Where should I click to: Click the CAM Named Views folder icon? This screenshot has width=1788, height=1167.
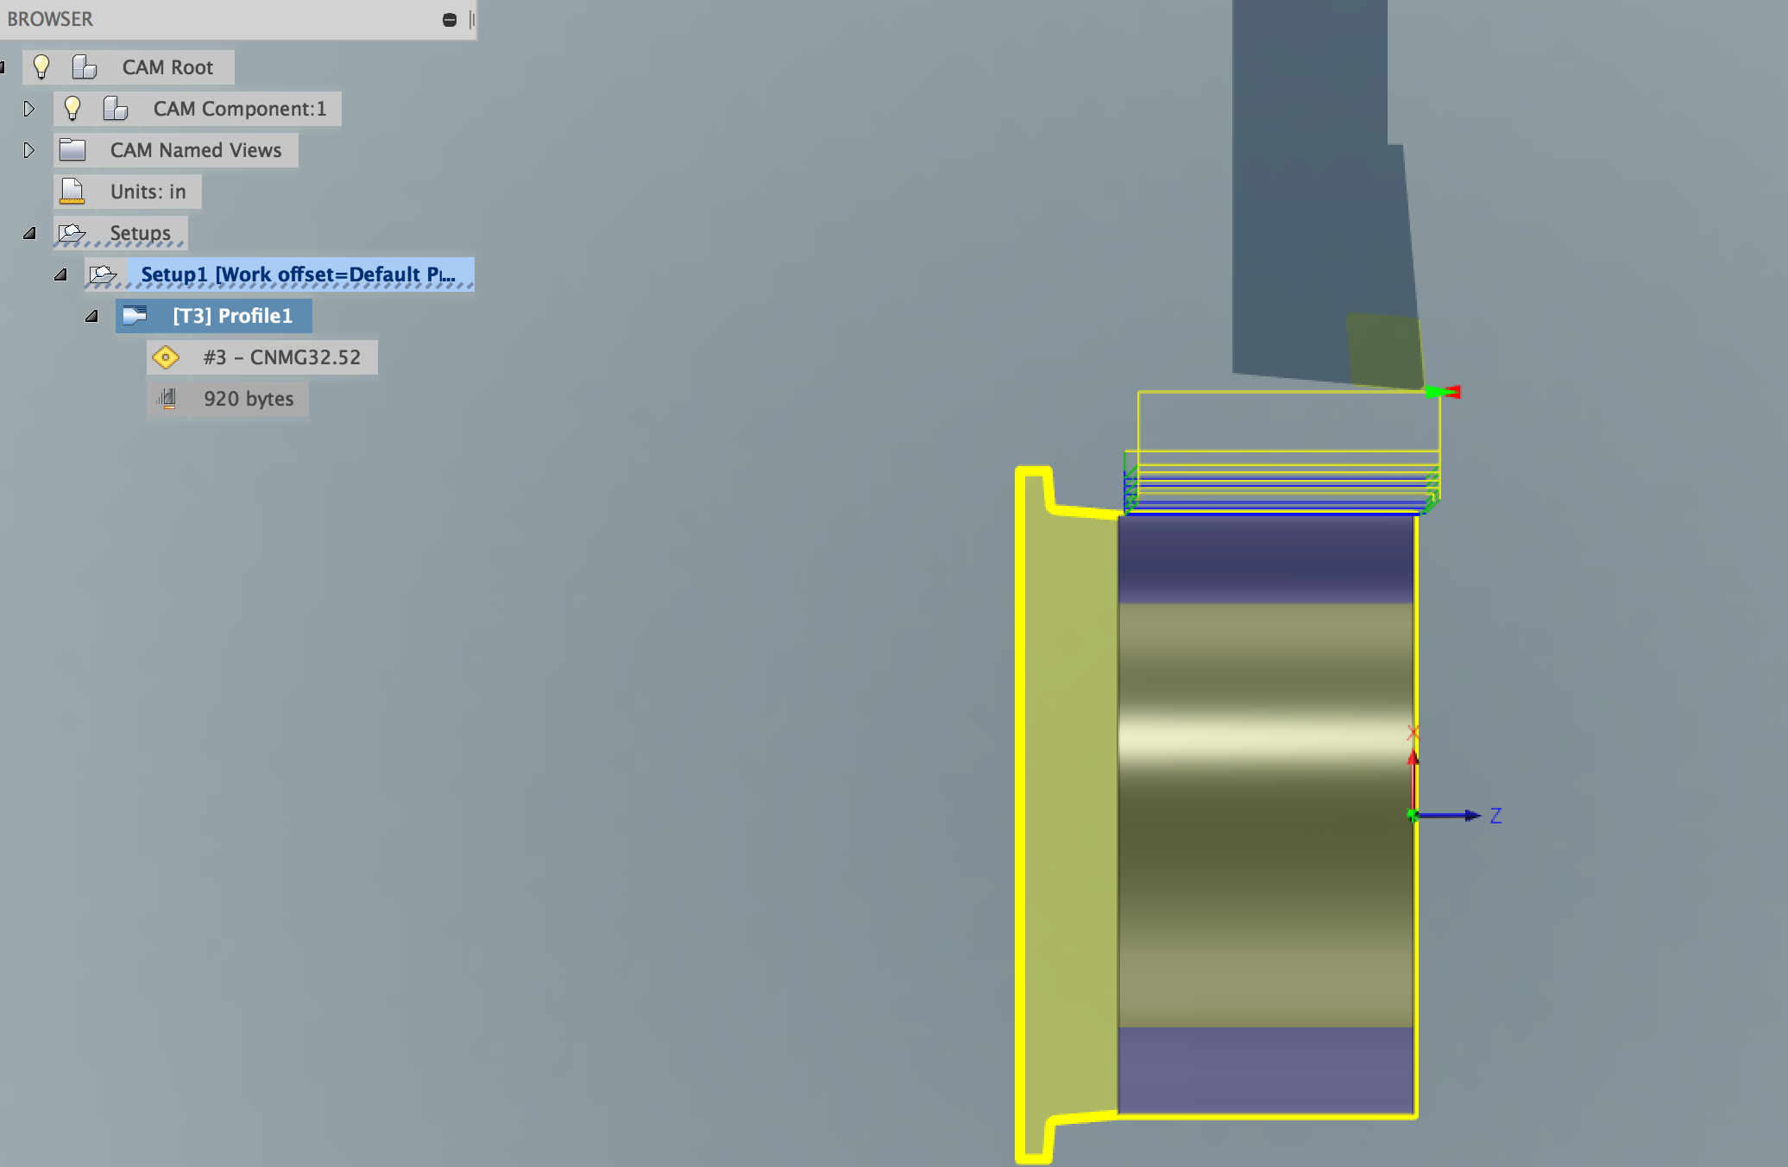(74, 149)
